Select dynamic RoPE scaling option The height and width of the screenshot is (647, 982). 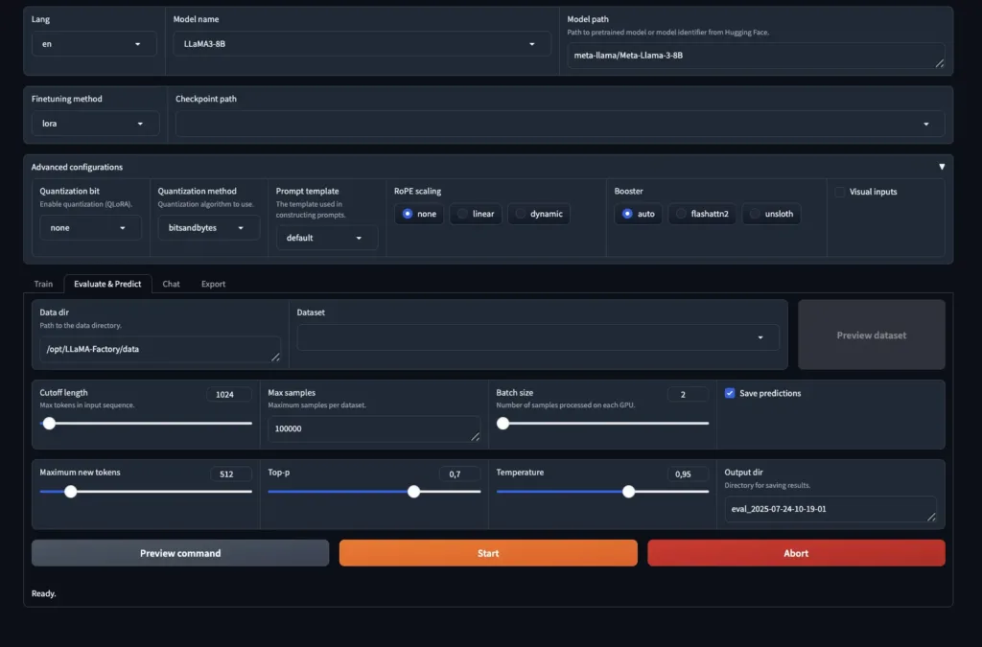[x=538, y=214]
